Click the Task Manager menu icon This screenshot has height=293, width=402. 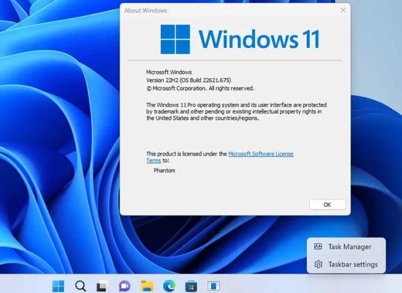pos(318,247)
